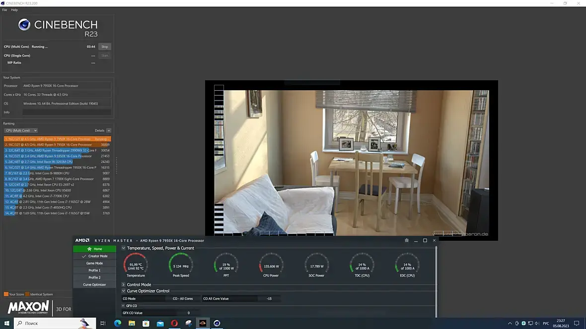The height and width of the screenshot is (329, 586).
Task: Select the Intel Xeon W-3265M ranking row
Action: coord(57,162)
